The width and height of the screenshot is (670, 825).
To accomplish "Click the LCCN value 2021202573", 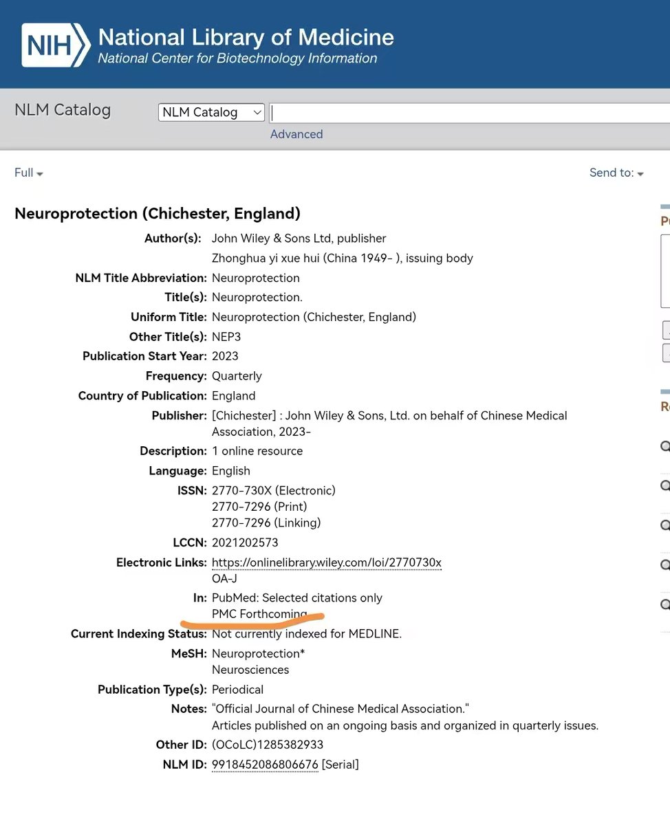I will (x=245, y=542).
